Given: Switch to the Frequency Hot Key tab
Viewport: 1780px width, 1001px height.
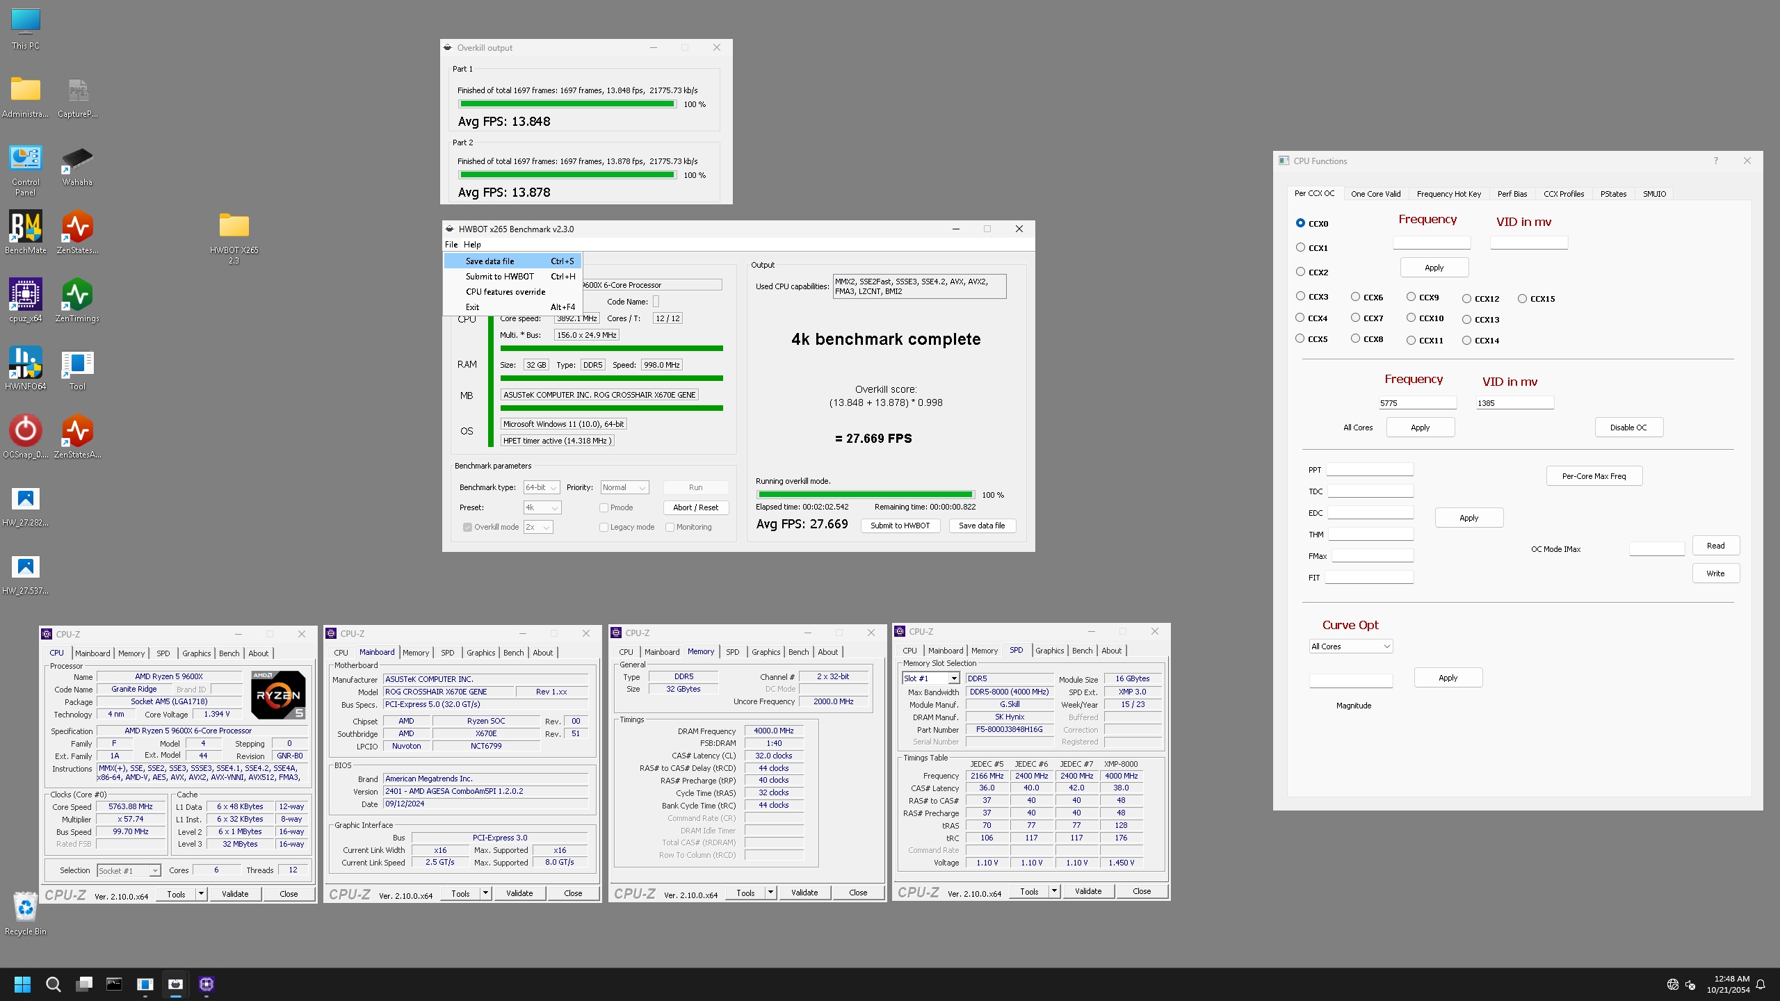Looking at the screenshot, I should pos(1448,194).
